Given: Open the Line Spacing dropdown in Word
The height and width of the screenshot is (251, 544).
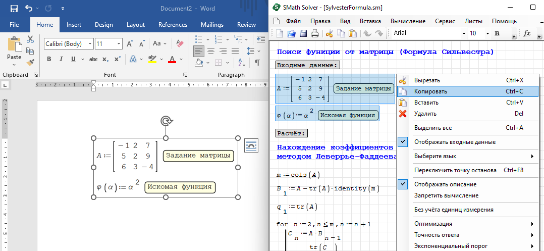Looking at the screenshot, I should 259,51.
